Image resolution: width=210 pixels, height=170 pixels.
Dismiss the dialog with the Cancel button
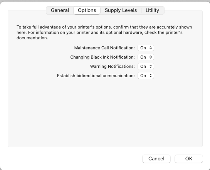coord(156,159)
